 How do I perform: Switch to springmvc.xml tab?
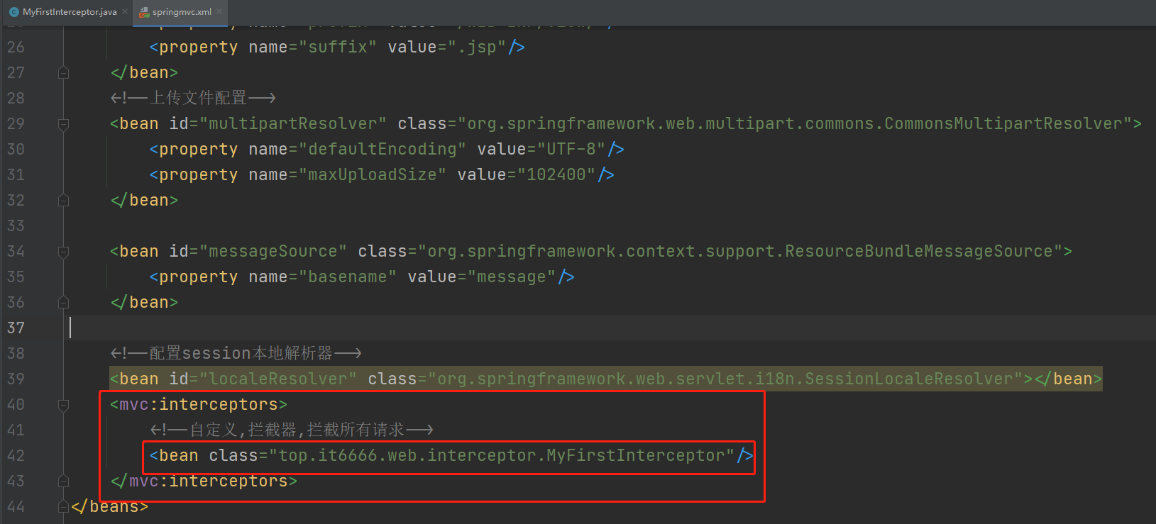point(182,12)
